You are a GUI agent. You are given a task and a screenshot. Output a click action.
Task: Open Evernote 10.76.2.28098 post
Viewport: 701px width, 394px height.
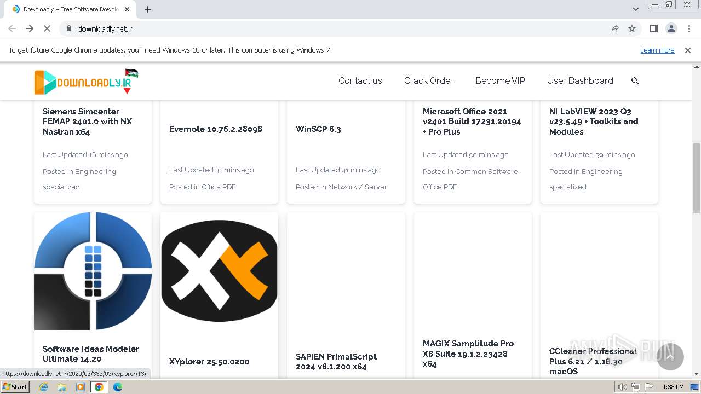216,129
